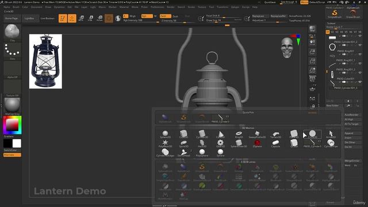Click the AutoReorder button
This screenshot has width=368, height=207.
(352, 115)
